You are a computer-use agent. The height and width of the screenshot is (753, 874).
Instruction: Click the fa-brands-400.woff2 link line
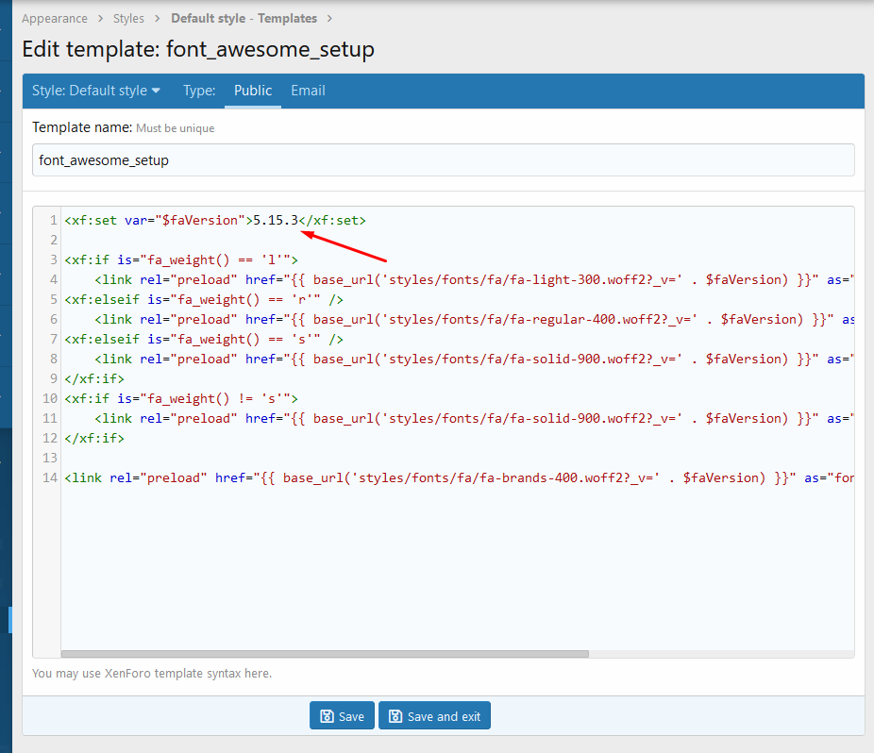click(459, 477)
